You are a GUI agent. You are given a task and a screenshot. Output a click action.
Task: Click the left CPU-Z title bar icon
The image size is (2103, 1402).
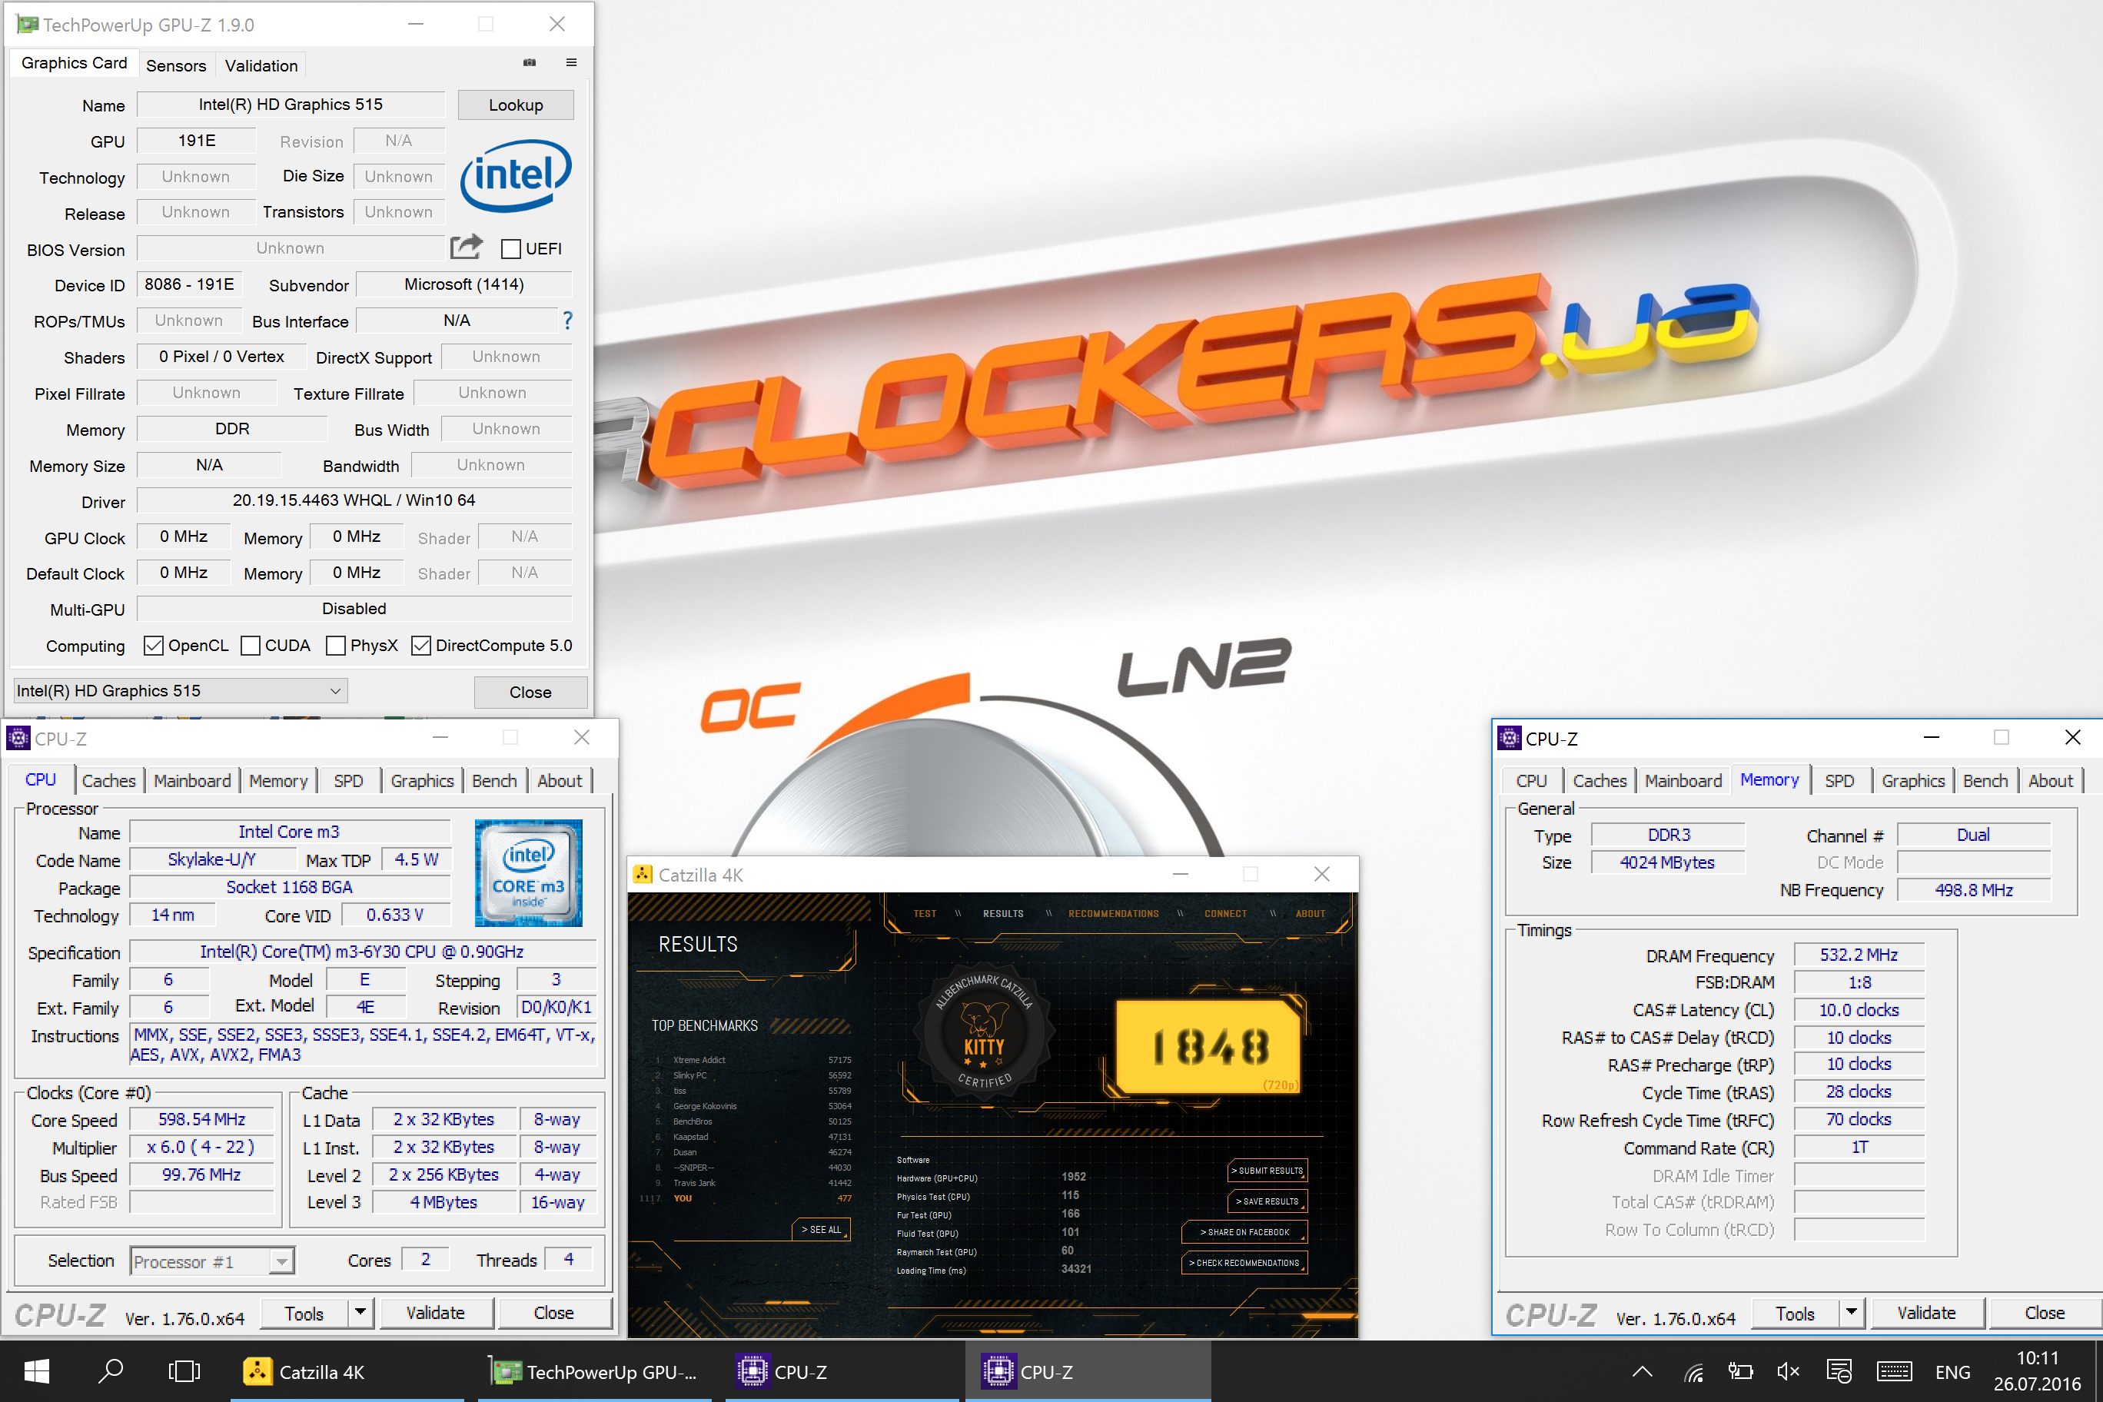pos(18,738)
